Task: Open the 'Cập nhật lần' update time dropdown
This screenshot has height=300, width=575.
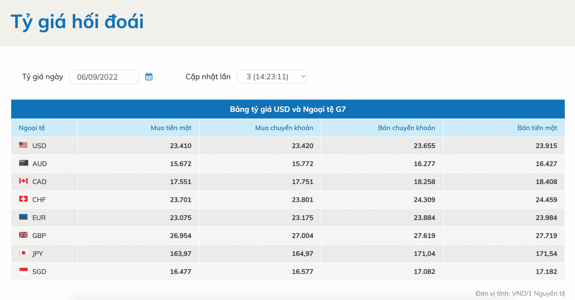Action: [272, 77]
